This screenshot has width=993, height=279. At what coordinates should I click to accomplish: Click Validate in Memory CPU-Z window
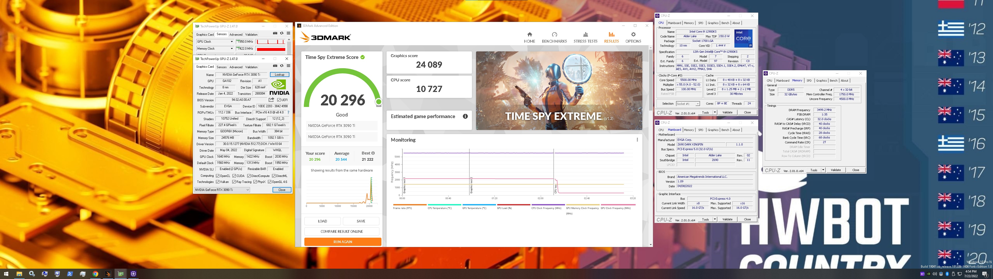point(836,170)
